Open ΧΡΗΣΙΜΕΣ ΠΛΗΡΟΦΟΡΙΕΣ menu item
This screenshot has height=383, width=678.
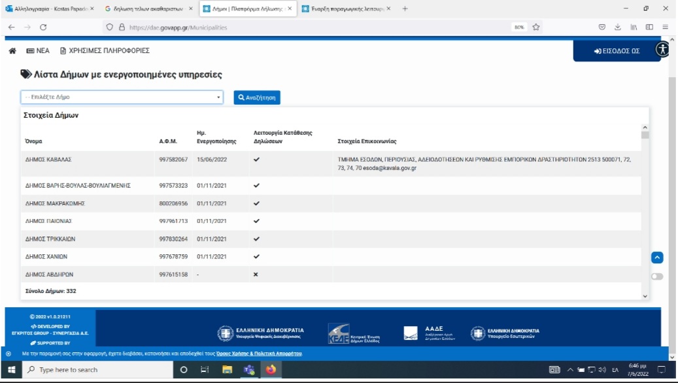pos(105,50)
